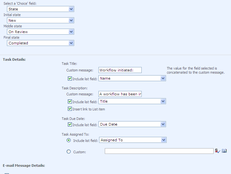Disable Insert link to List item
Screen dimensions: 231x174
pos(70,109)
